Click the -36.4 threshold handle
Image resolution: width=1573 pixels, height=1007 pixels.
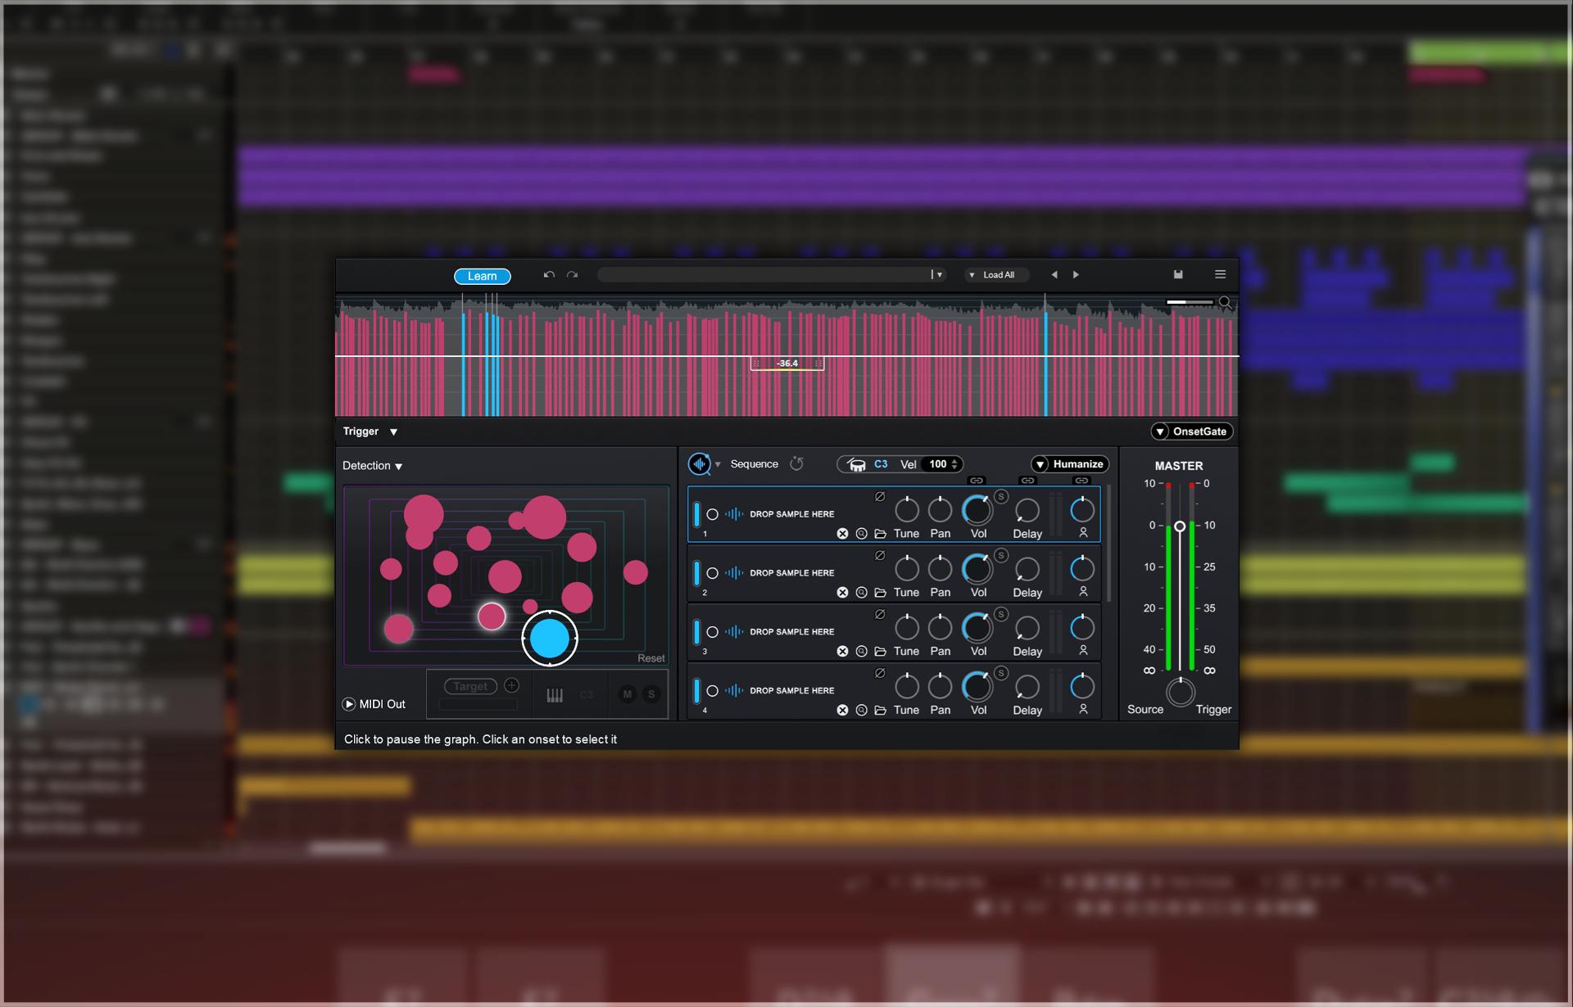pyautogui.click(x=787, y=364)
